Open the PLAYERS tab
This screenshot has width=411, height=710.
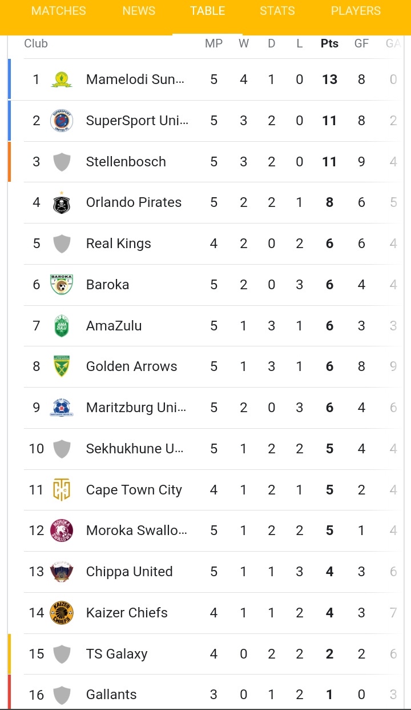pos(356,11)
